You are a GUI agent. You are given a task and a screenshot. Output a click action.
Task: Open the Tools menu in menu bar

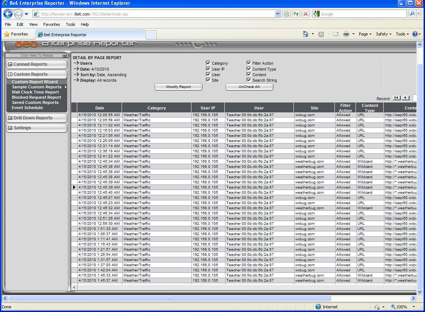[70, 24]
